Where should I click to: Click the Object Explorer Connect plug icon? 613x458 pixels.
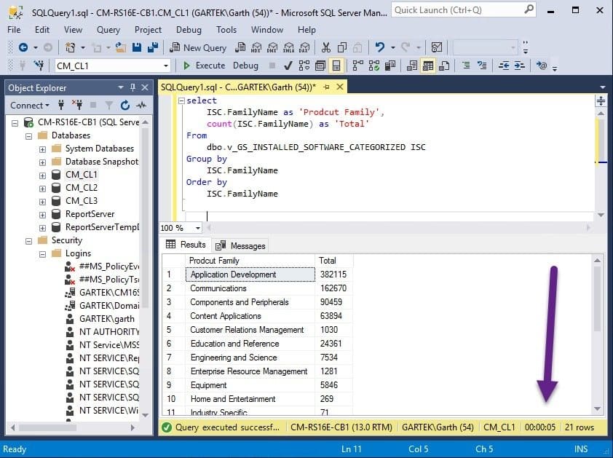(x=61, y=105)
